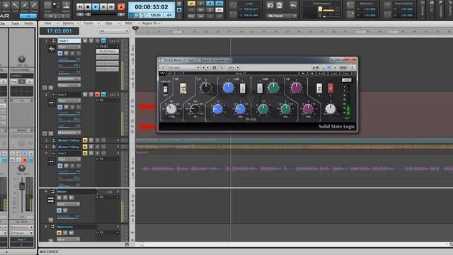Switch to the Track inspector tab
Image resolution: width=453 pixels, height=255 pixels.
(x=15, y=23)
